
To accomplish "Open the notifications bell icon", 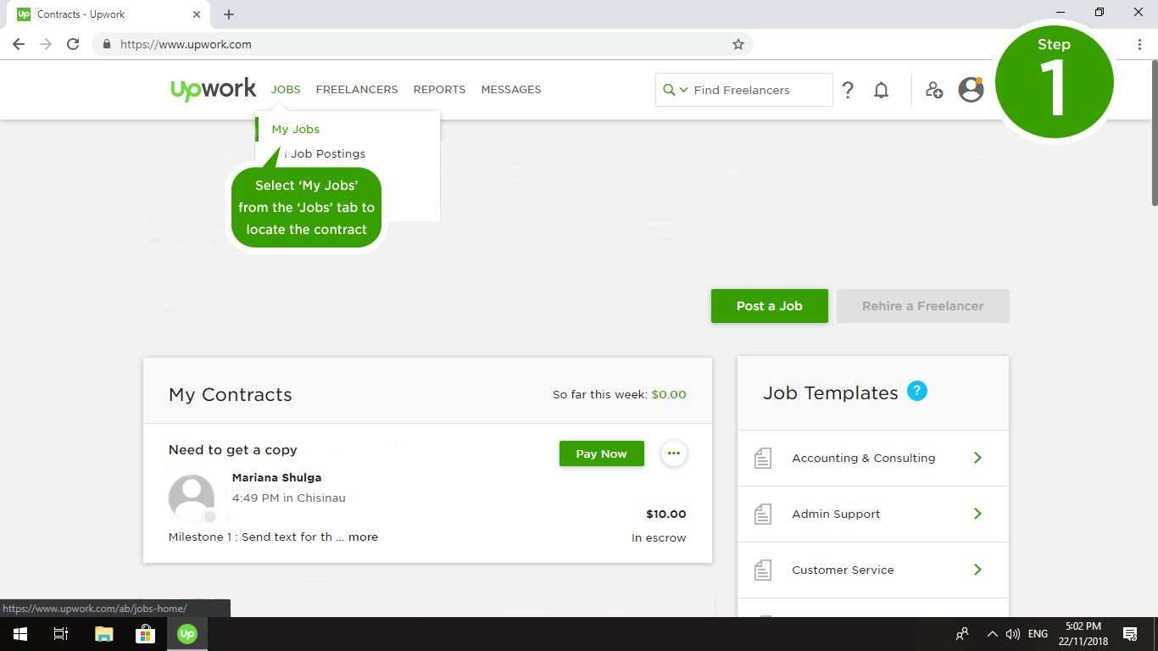I will pyautogui.click(x=882, y=90).
